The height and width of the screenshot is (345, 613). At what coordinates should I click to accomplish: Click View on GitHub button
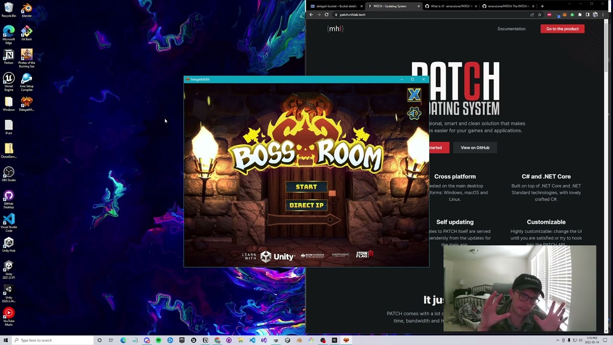coord(475,148)
